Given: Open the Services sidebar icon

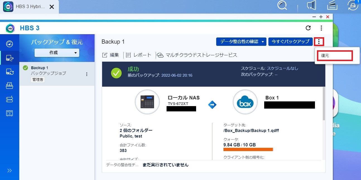Looking at the screenshot, I should coord(9,113).
